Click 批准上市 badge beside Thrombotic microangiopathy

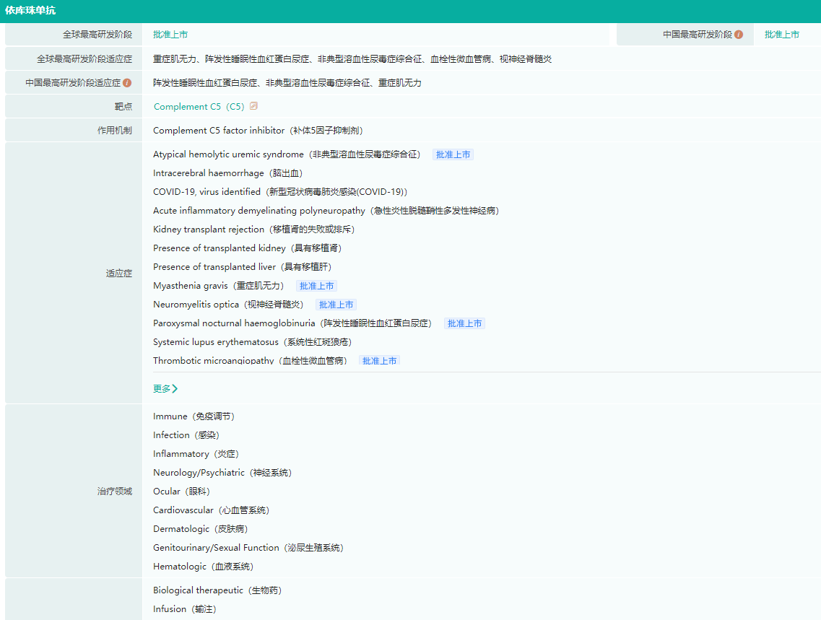tap(380, 360)
